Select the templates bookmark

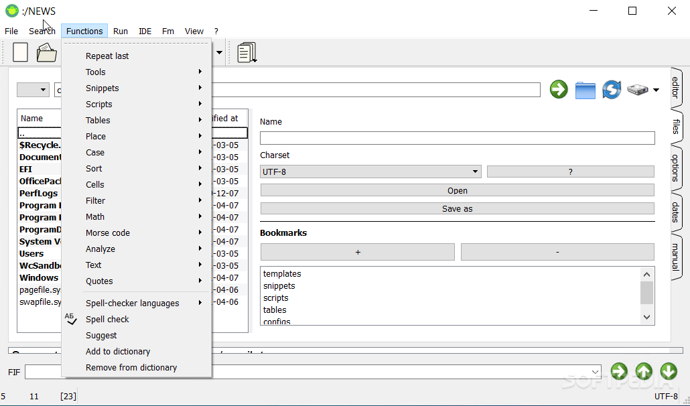click(x=282, y=273)
